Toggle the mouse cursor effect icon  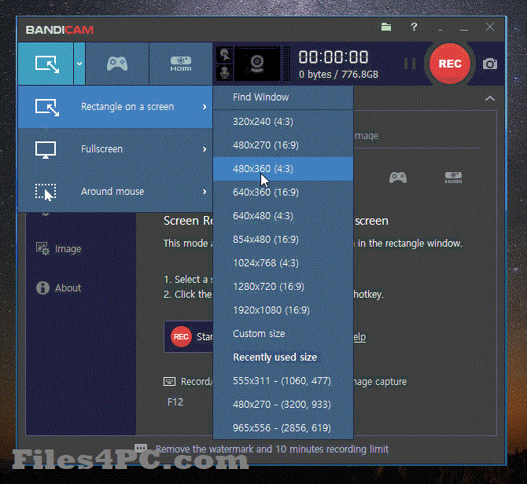coord(225,55)
